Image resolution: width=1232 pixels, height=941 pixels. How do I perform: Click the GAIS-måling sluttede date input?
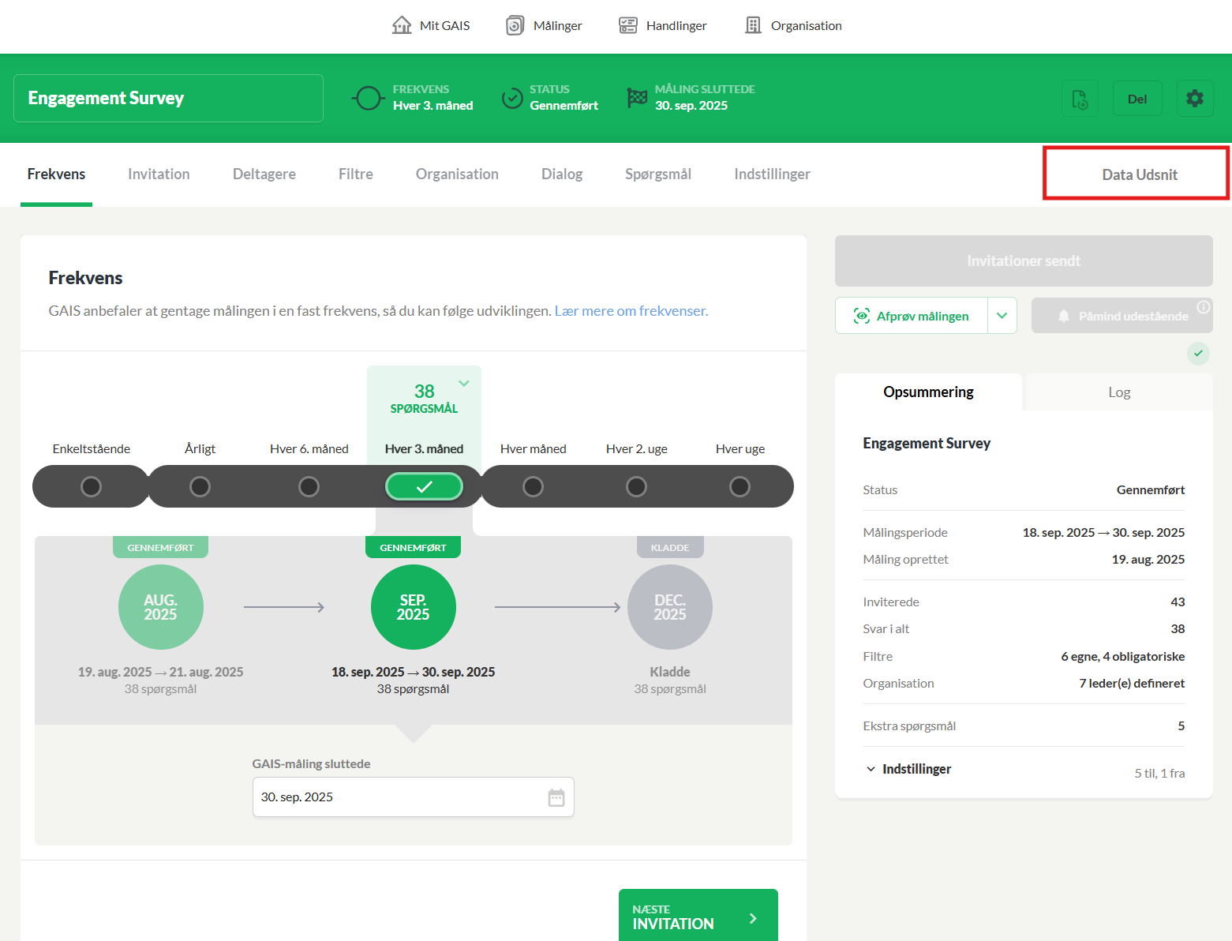pyautogui.click(x=413, y=797)
